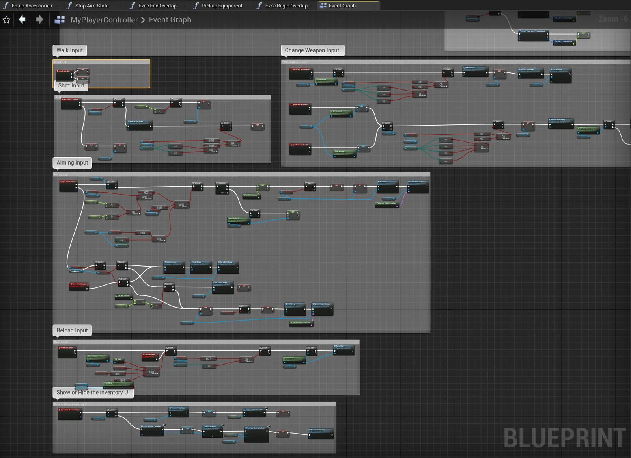Select the Change Weapon Input comment bubble
Screen dimensions: 631x458
[x=312, y=50]
